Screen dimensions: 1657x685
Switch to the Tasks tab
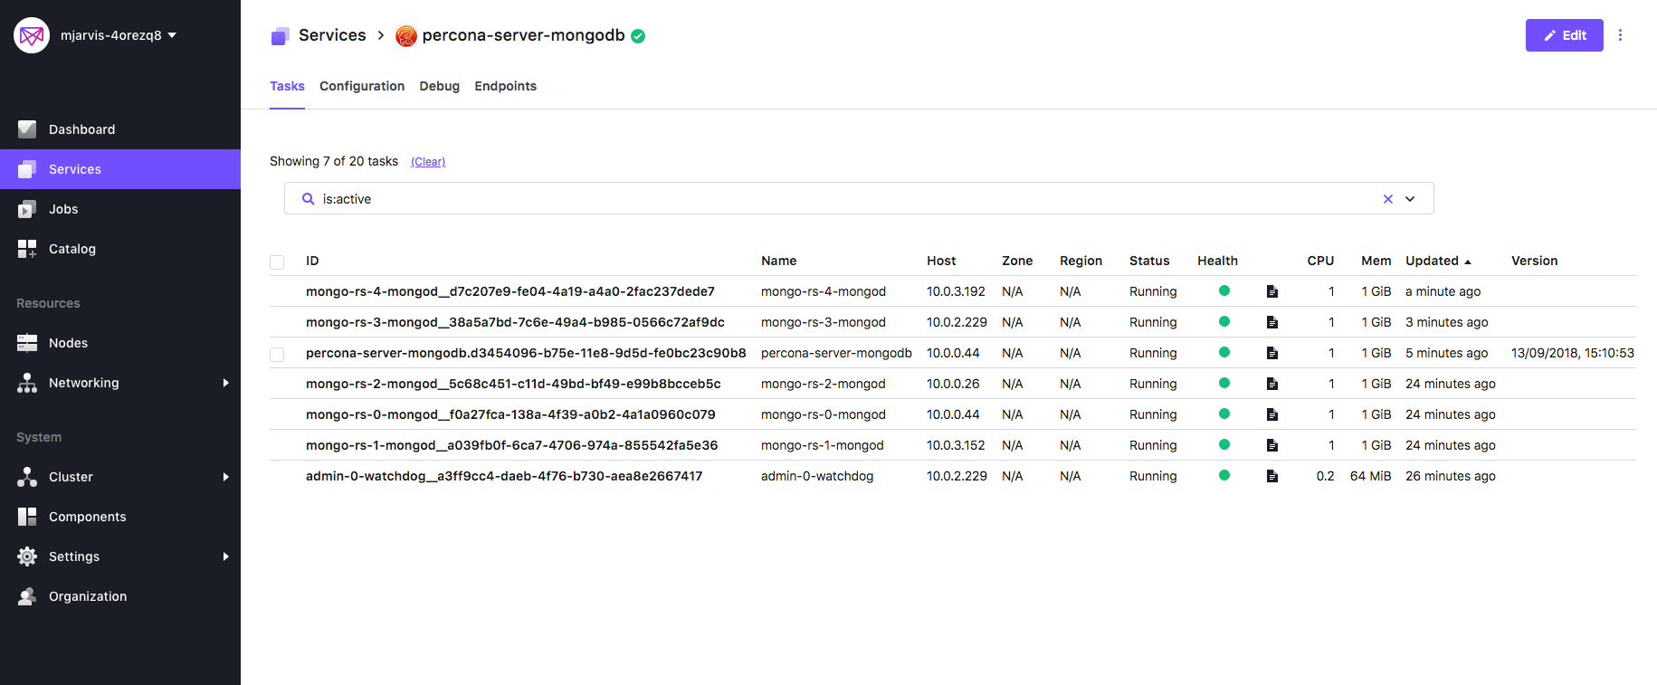(287, 86)
